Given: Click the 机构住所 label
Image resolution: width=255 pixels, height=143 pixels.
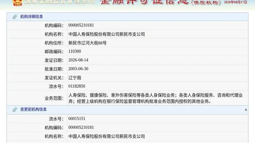Looking at the screenshot, I should [x=54, y=43].
